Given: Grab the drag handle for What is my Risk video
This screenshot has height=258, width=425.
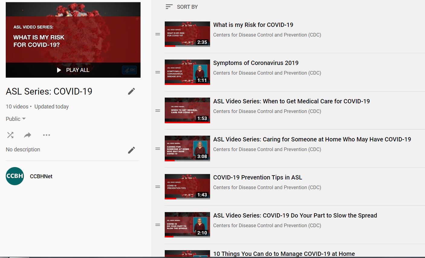Looking at the screenshot, I should point(158,34).
